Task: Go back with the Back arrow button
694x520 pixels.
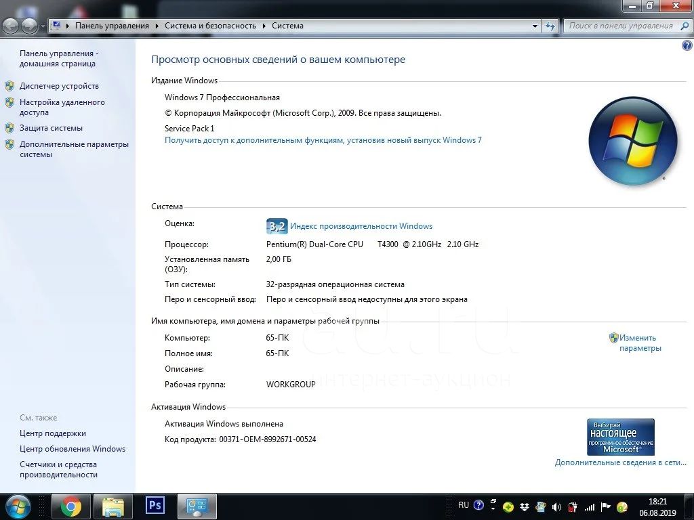Action: [11, 26]
